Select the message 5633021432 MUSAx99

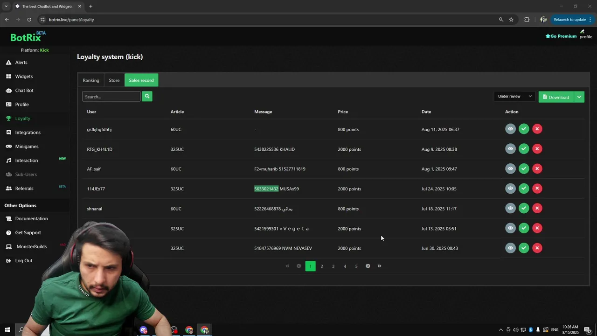(277, 189)
